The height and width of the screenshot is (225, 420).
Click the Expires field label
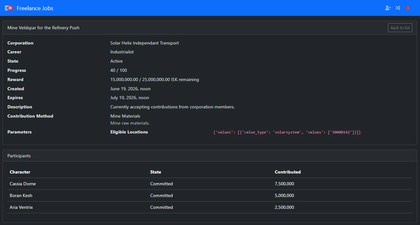(x=15, y=98)
